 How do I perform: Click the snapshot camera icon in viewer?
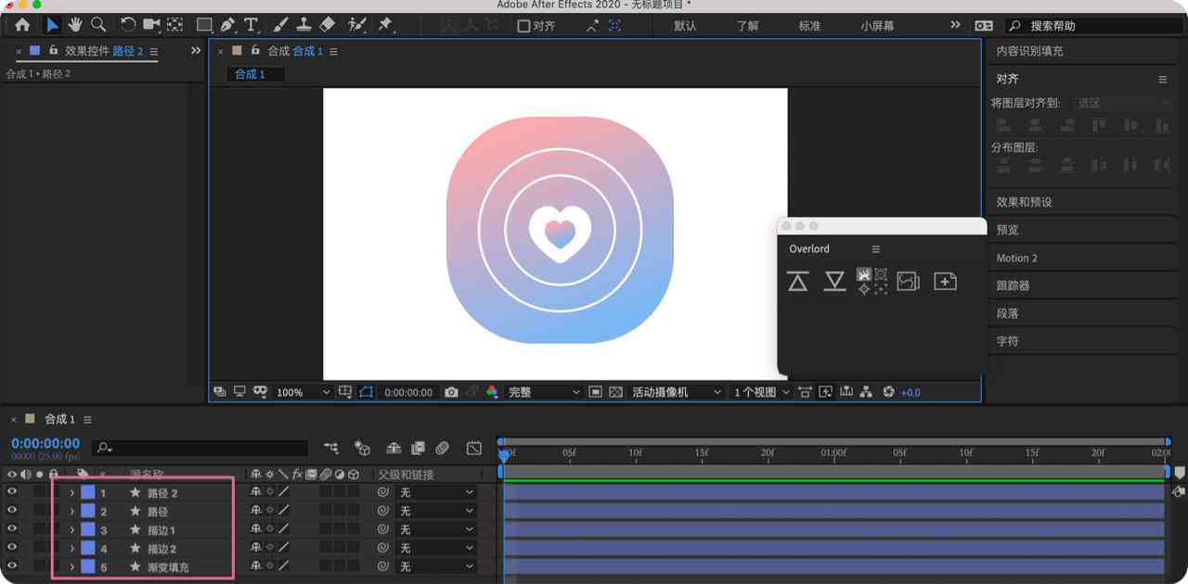(x=451, y=392)
